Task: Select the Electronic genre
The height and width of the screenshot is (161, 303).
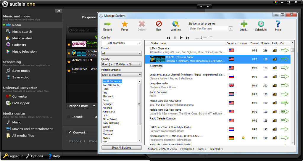Action: [x=108, y=96]
